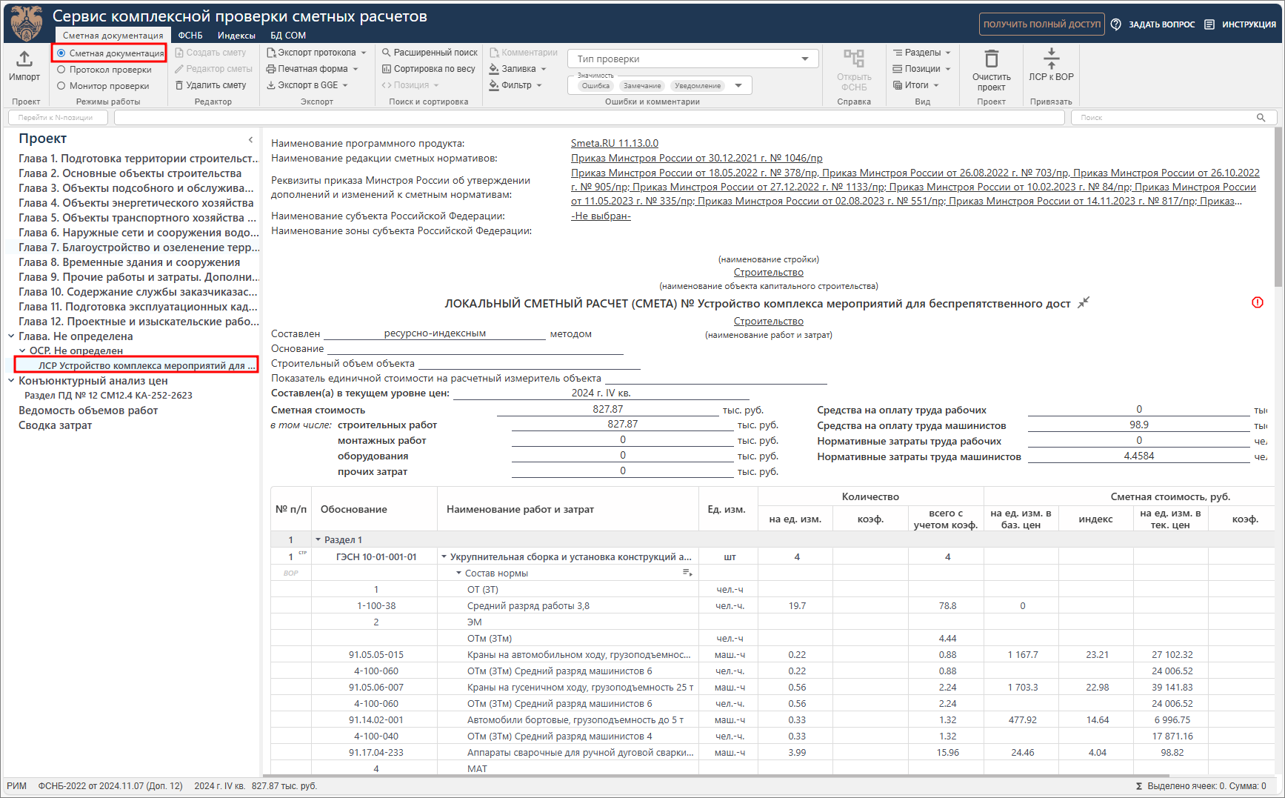
Task: Click the Import upload icon
Action: 24,59
